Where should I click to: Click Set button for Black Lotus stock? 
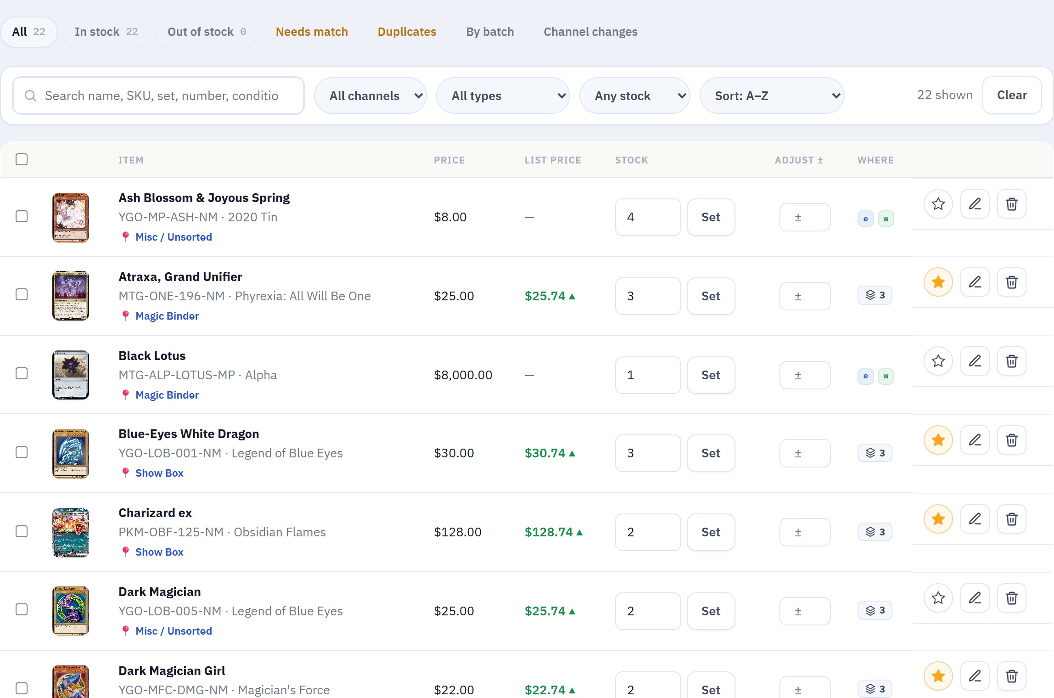(x=711, y=375)
